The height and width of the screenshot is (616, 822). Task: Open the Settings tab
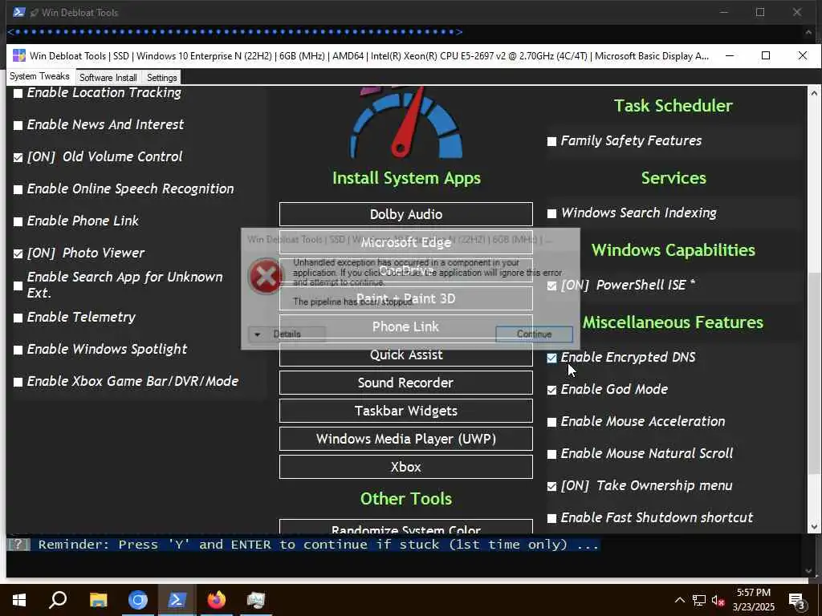(x=161, y=78)
